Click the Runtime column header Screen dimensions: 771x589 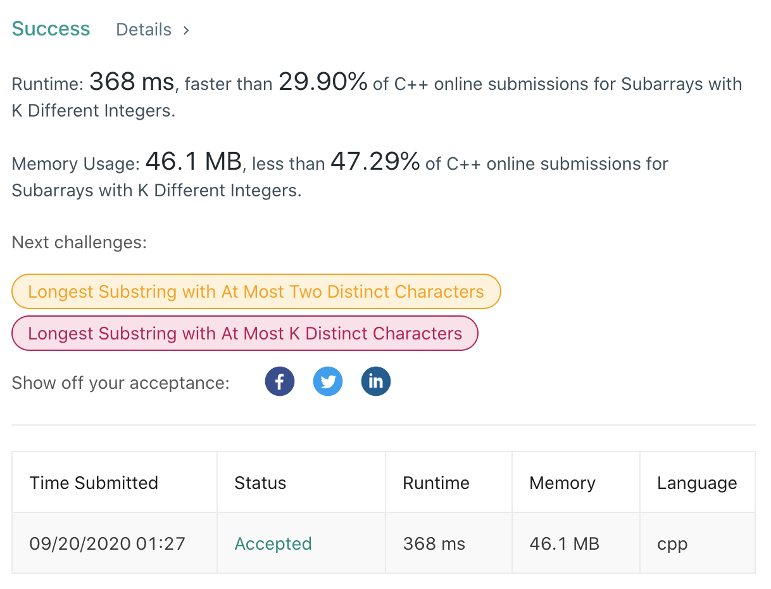click(436, 483)
